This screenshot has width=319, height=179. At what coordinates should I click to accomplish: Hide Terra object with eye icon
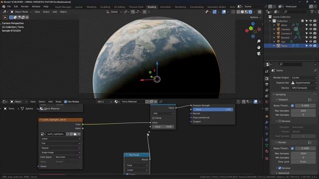(x=311, y=46)
